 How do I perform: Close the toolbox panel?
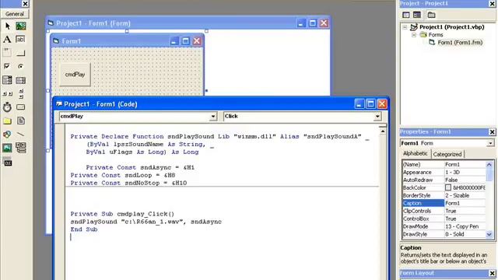(x=25, y=4)
